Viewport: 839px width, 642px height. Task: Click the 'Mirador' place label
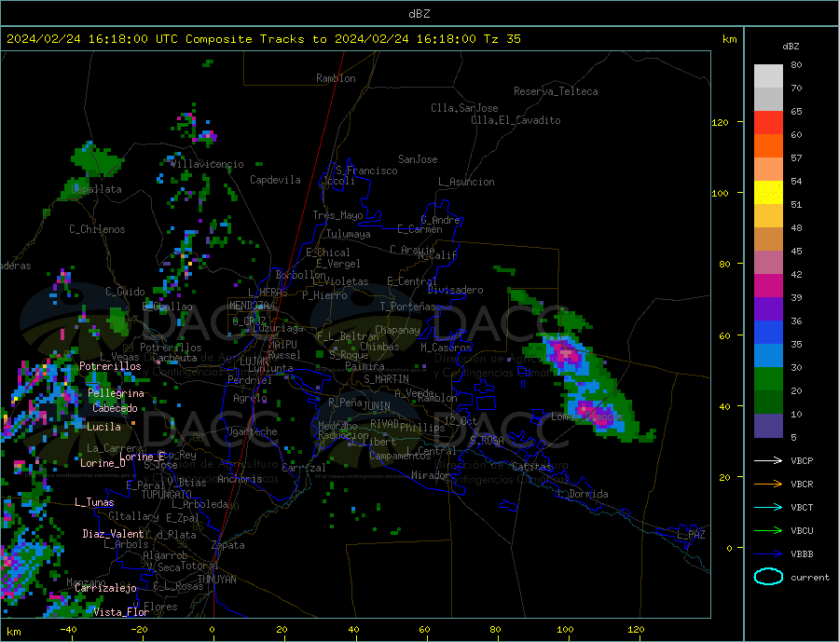(x=431, y=475)
